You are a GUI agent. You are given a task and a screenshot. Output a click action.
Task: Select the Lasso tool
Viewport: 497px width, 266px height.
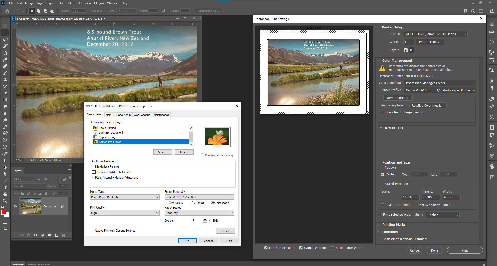(5, 39)
